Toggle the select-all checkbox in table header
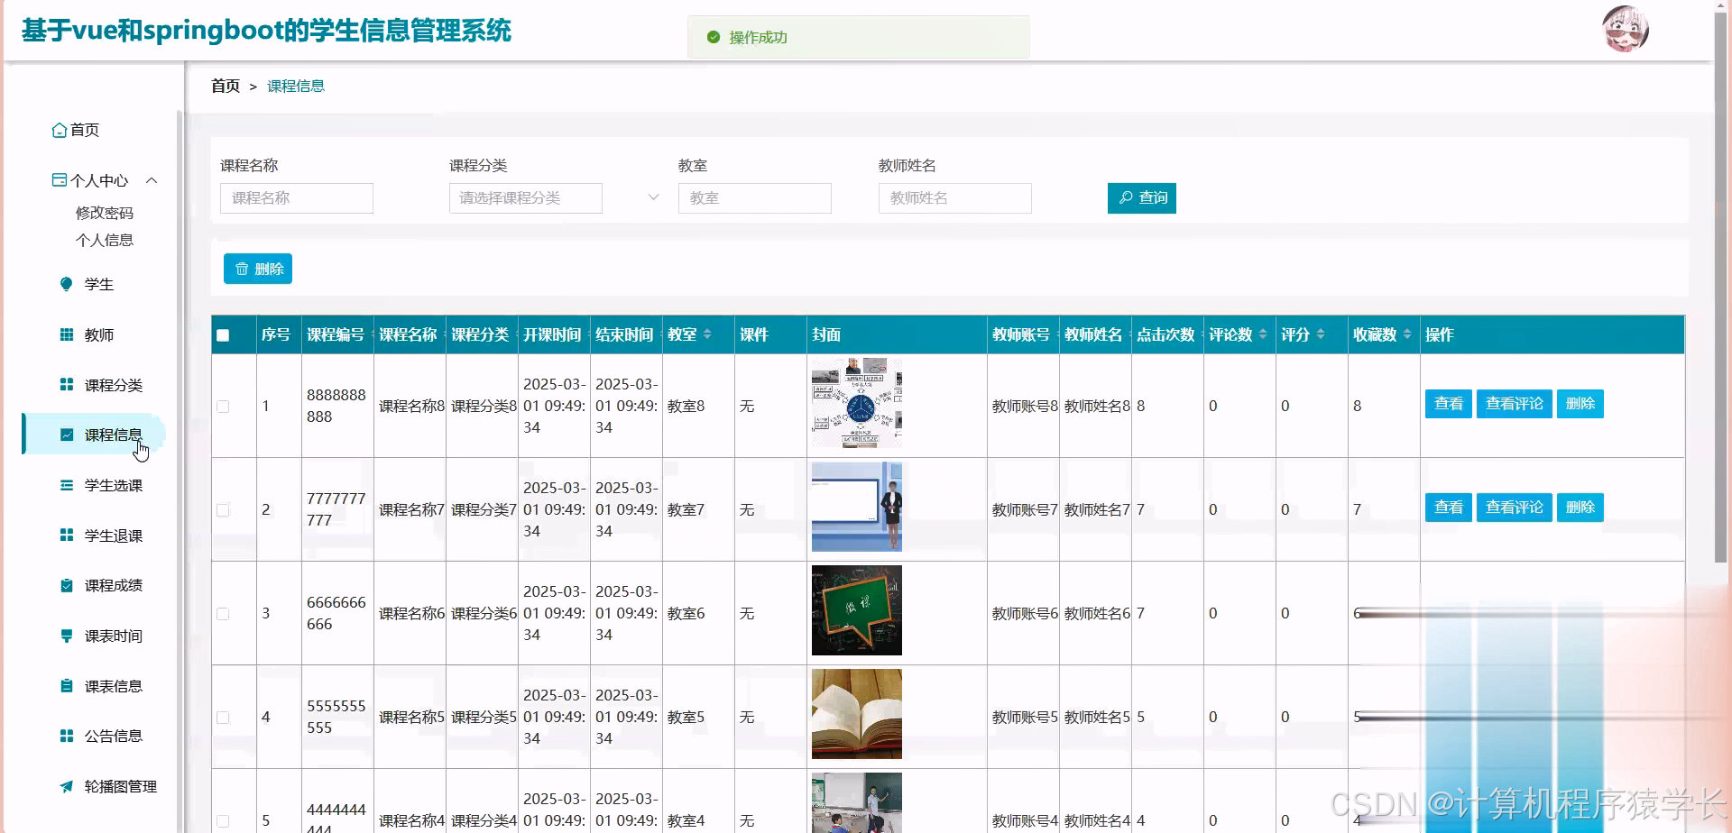 point(223,334)
